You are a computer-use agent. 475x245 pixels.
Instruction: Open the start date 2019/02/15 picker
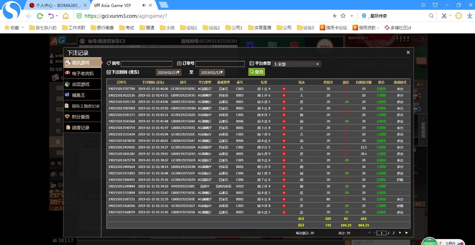tap(169, 72)
